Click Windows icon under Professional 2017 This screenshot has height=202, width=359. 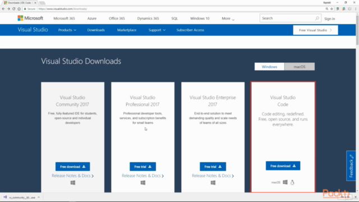(x=143, y=182)
